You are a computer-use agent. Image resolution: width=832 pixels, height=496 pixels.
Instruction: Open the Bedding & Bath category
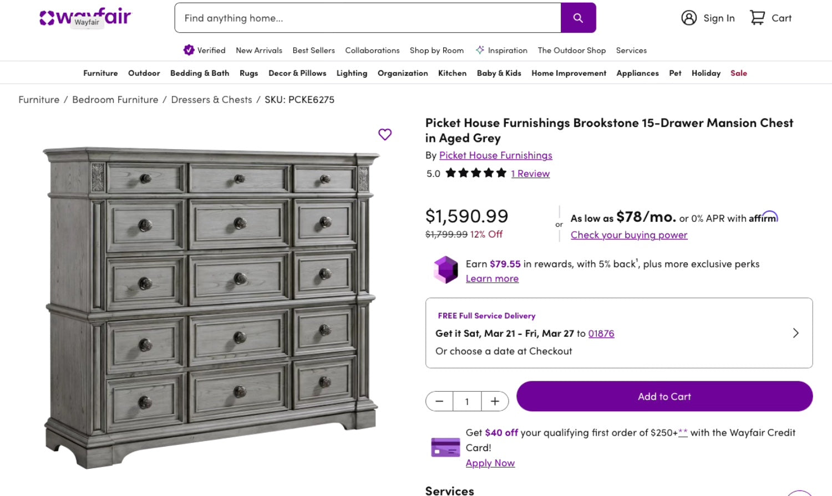click(x=200, y=73)
